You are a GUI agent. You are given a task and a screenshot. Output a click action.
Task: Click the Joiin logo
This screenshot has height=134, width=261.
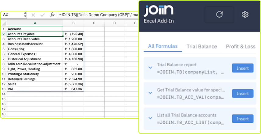[x=159, y=11]
